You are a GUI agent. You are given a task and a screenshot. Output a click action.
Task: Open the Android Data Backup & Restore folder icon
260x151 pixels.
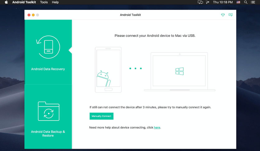click(49, 111)
